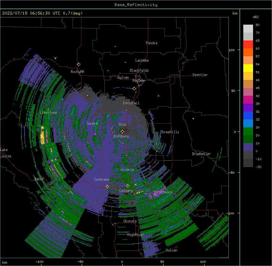Click the Stettler city label
The width and height of the screenshot is (272, 266).
click(200, 75)
